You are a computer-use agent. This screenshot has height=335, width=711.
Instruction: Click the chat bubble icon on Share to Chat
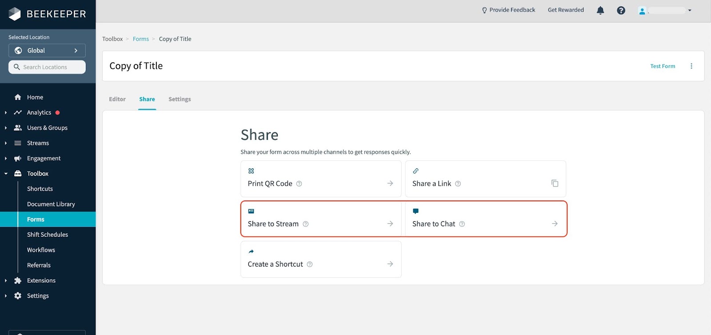[415, 211]
